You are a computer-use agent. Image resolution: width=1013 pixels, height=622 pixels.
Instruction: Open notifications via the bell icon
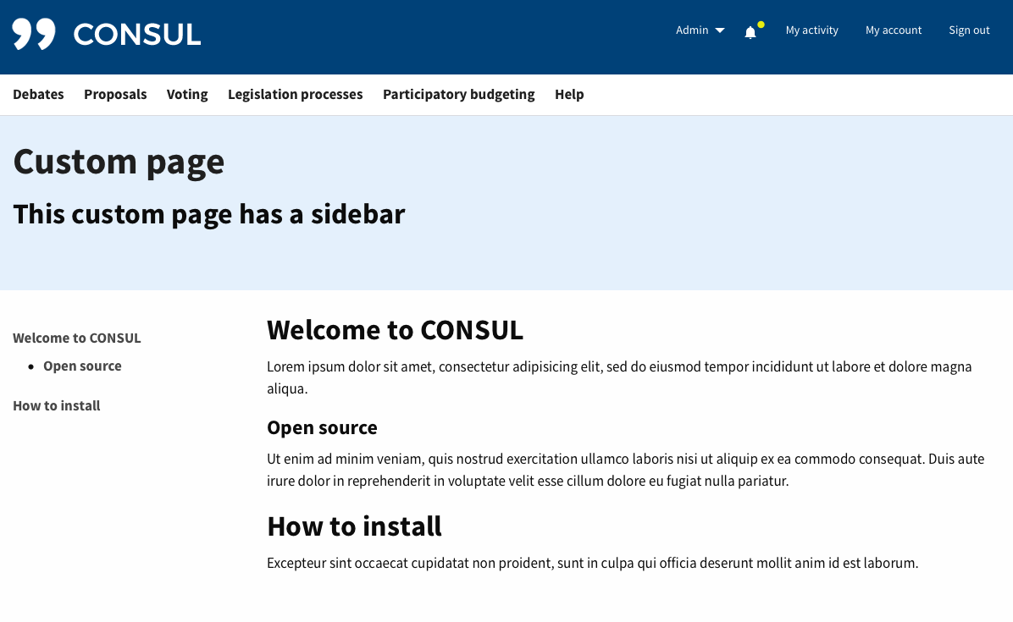coord(750,32)
